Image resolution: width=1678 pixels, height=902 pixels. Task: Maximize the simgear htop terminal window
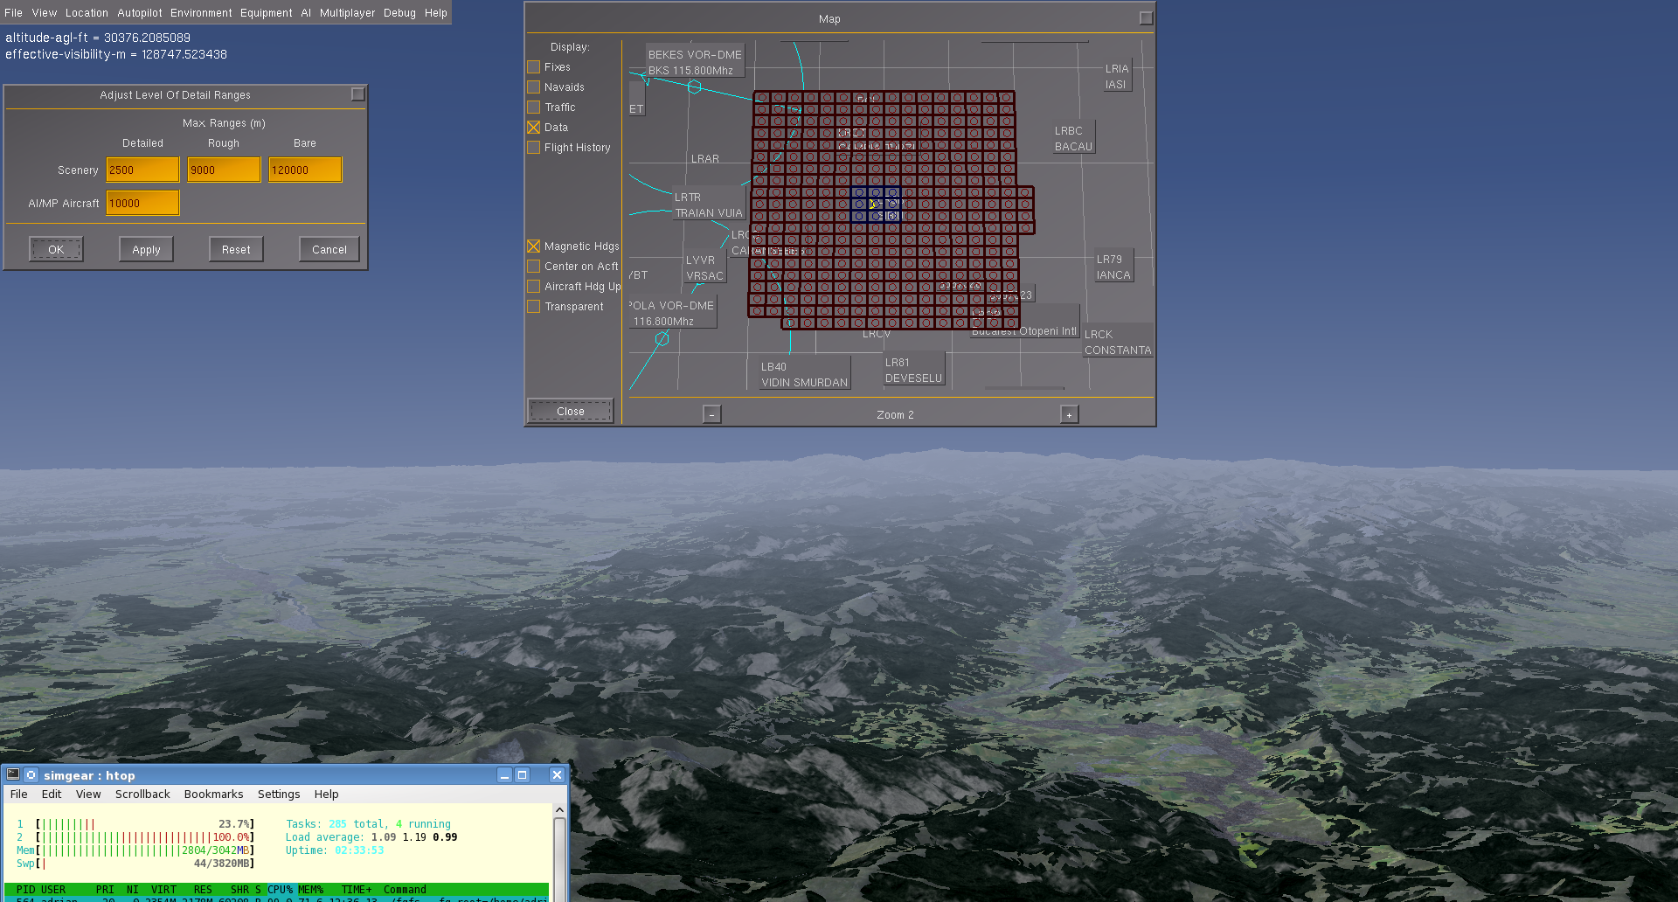(x=523, y=774)
